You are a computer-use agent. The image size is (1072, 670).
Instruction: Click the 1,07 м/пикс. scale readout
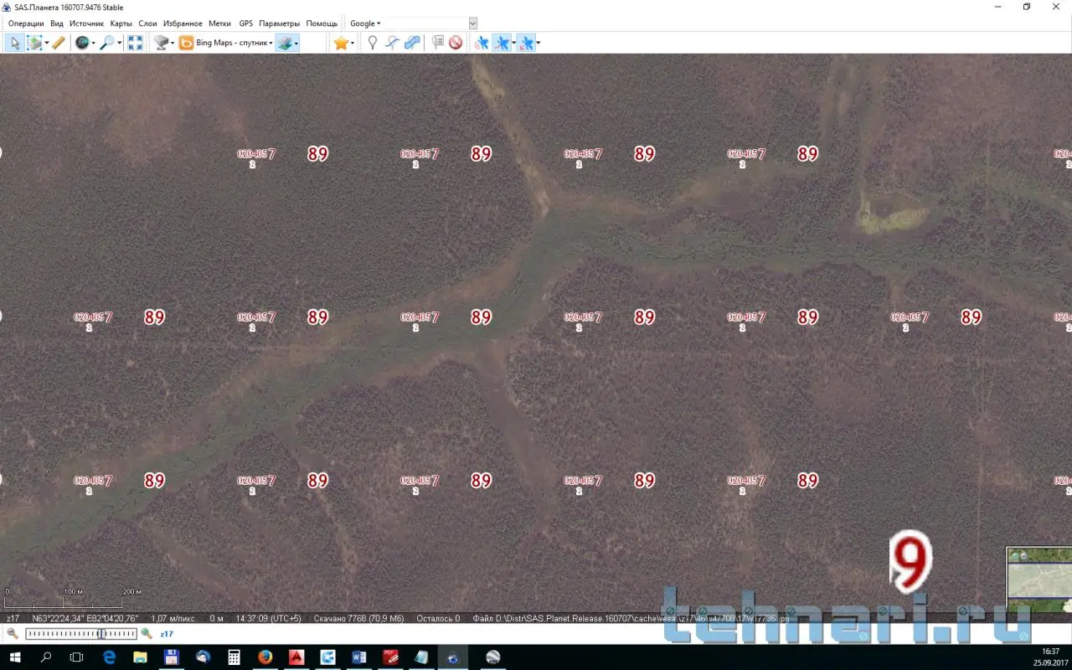173,619
